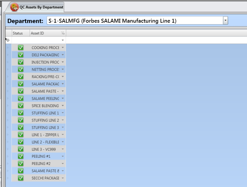
Task: Open the LINE 3 - VC999 row dropdown arrow
Action: pyautogui.click(x=63, y=149)
